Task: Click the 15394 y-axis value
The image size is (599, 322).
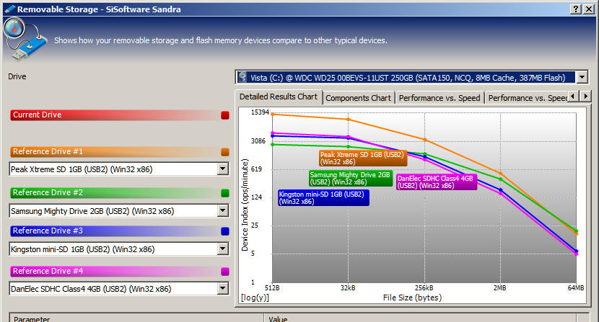Action: pyautogui.click(x=260, y=112)
